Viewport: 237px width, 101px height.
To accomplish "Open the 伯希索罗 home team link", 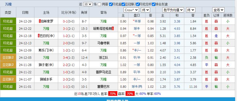I will coord(47,21).
